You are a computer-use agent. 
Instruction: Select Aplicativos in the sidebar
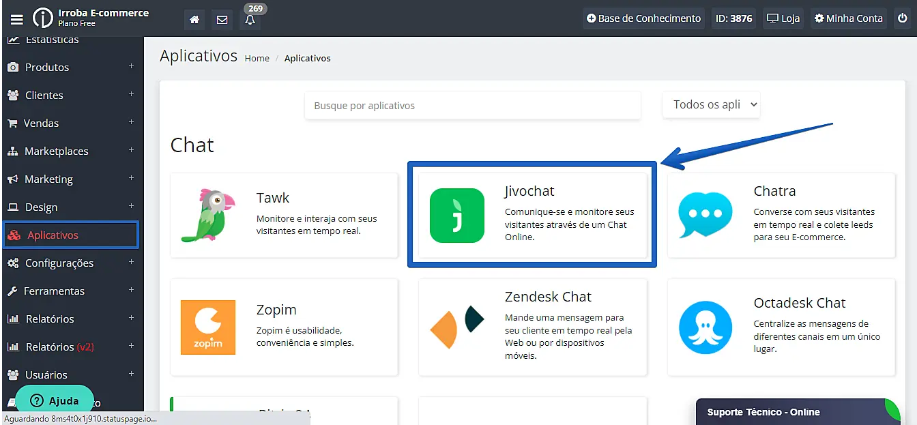click(53, 235)
